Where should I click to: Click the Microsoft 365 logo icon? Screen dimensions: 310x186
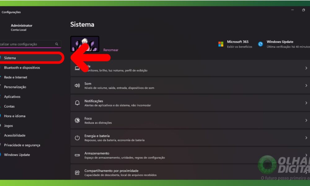point(221,44)
